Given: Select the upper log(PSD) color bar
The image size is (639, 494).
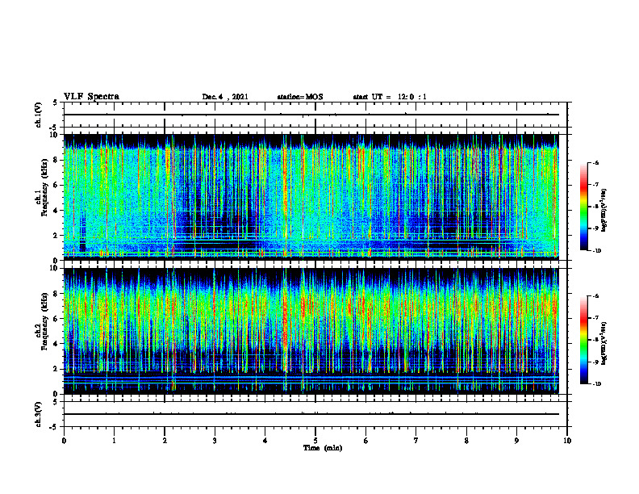Looking at the screenshot, I should point(583,207).
